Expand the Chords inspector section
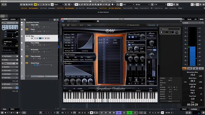This screenshot has width=205, height=115. tap(10, 60)
